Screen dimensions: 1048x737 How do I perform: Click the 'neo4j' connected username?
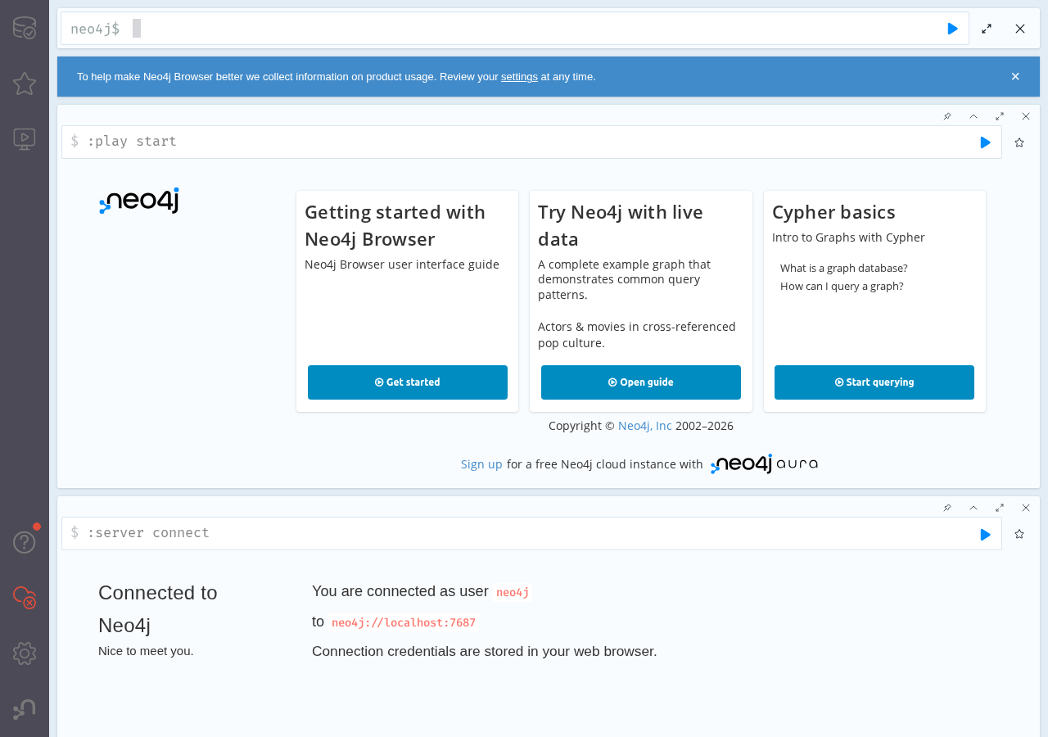[513, 592]
